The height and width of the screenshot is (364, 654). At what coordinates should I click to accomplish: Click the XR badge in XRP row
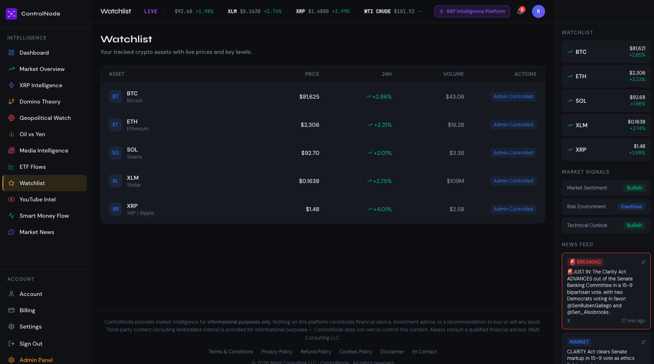(x=115, y=209)
